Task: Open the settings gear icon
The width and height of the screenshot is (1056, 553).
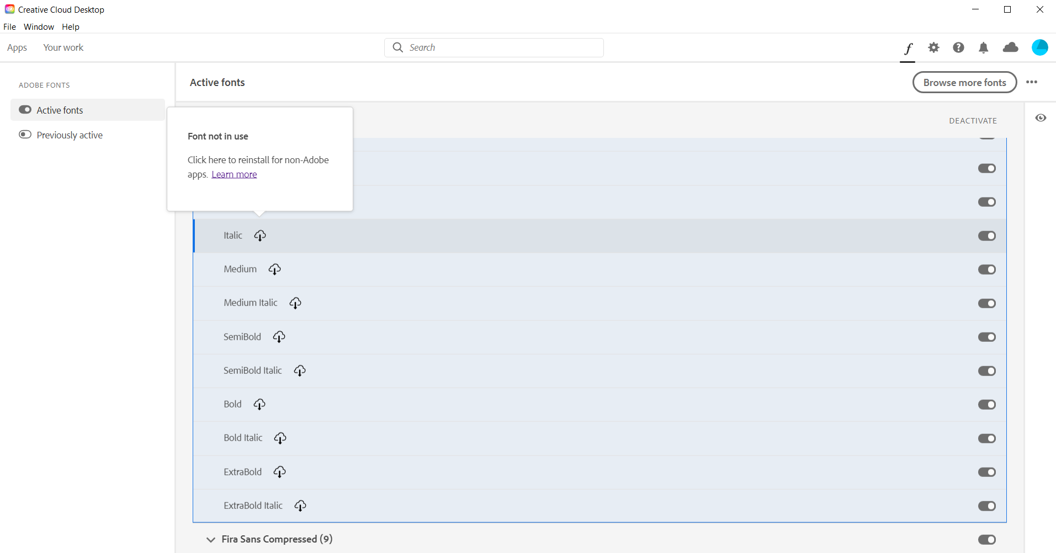Action: [933, 47]
